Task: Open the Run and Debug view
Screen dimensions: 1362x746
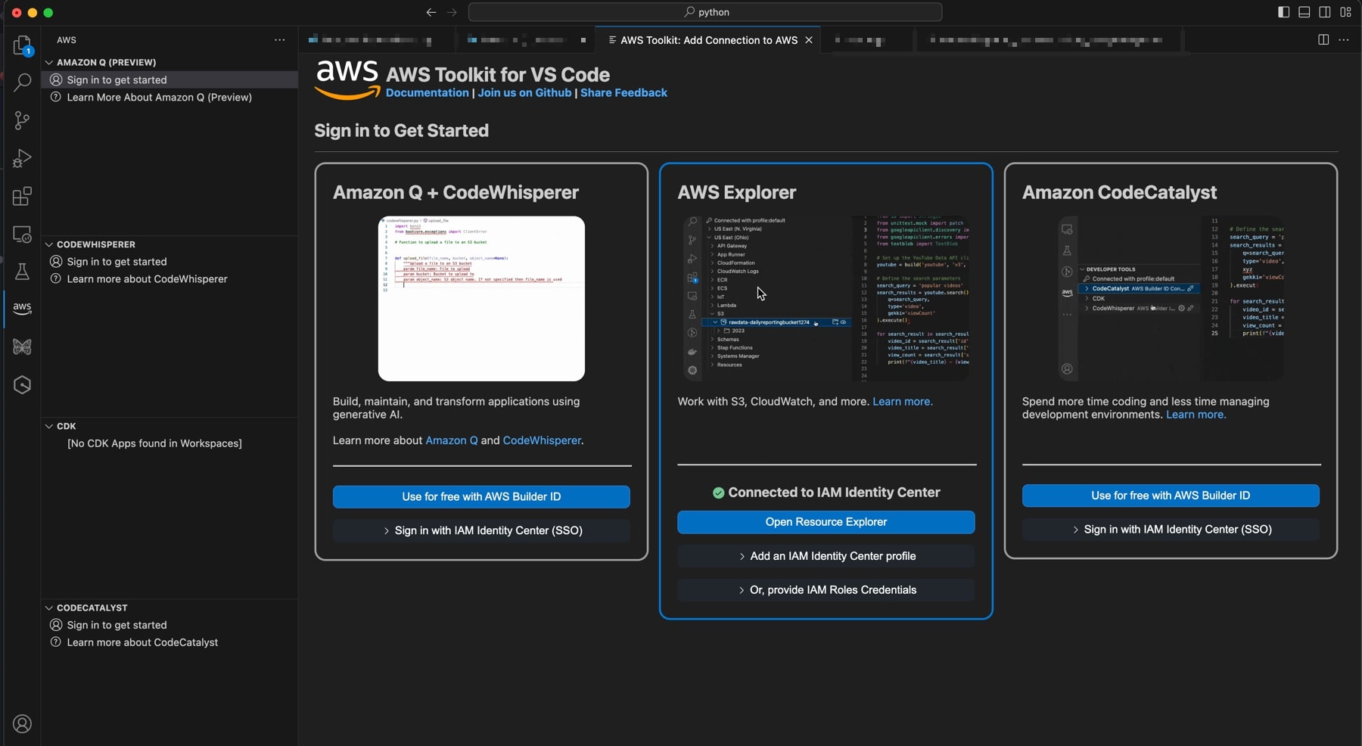Action: 22,158
